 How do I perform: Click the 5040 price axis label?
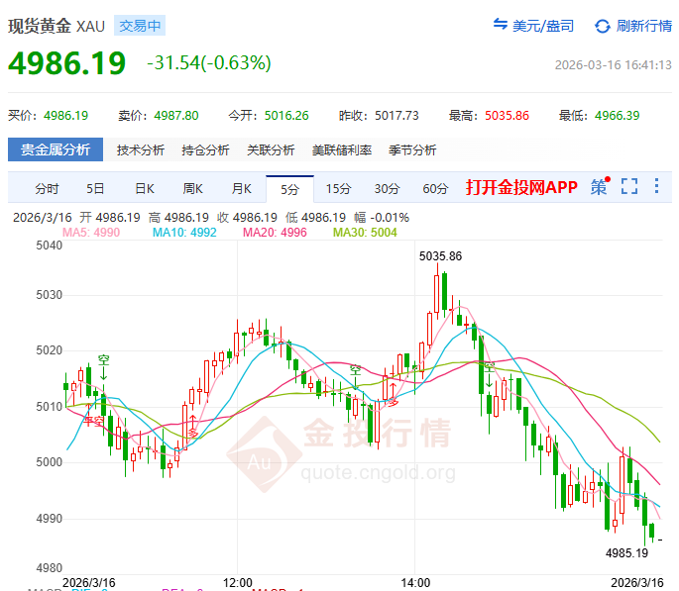click(49, 246)
